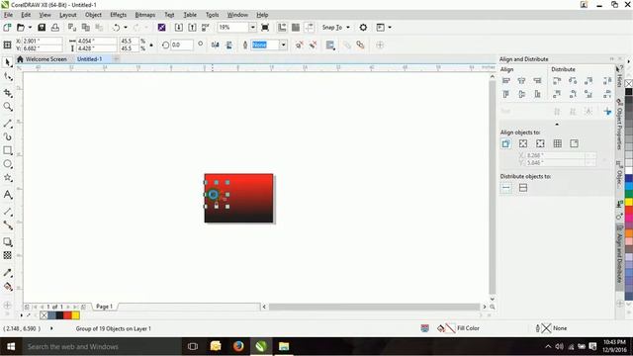The height and width of the screenshot is (356, 633).
Task: Toggle Align to Specified point option
Action: pyautogui.click(x=574, y=143)
